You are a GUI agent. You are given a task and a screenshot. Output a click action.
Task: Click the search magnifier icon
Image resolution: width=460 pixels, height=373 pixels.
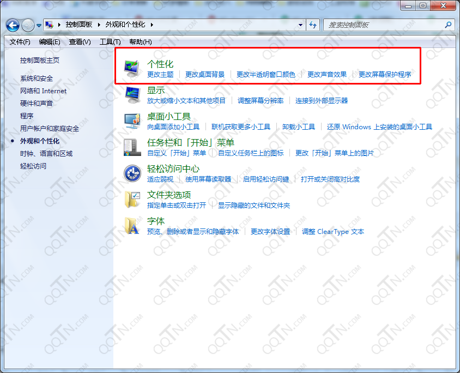(x=447, y=25)
